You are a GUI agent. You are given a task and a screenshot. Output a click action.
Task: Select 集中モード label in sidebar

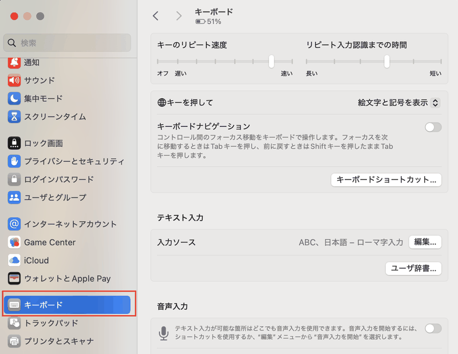click(44, 98)
